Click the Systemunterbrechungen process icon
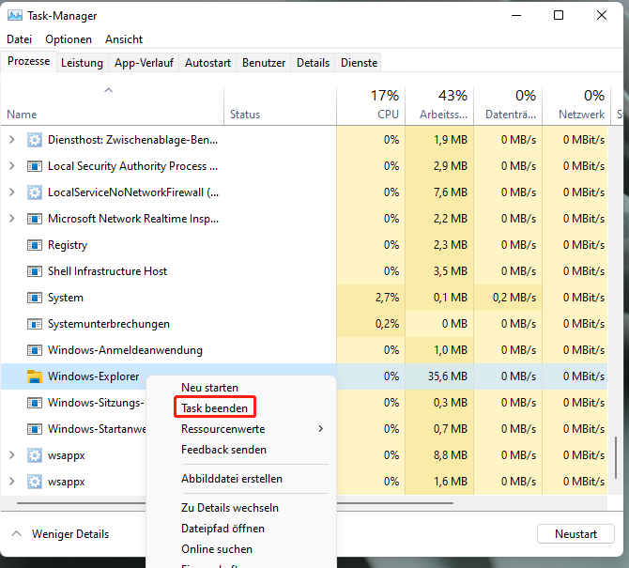 pyautogui.click(x=35, y=324)
